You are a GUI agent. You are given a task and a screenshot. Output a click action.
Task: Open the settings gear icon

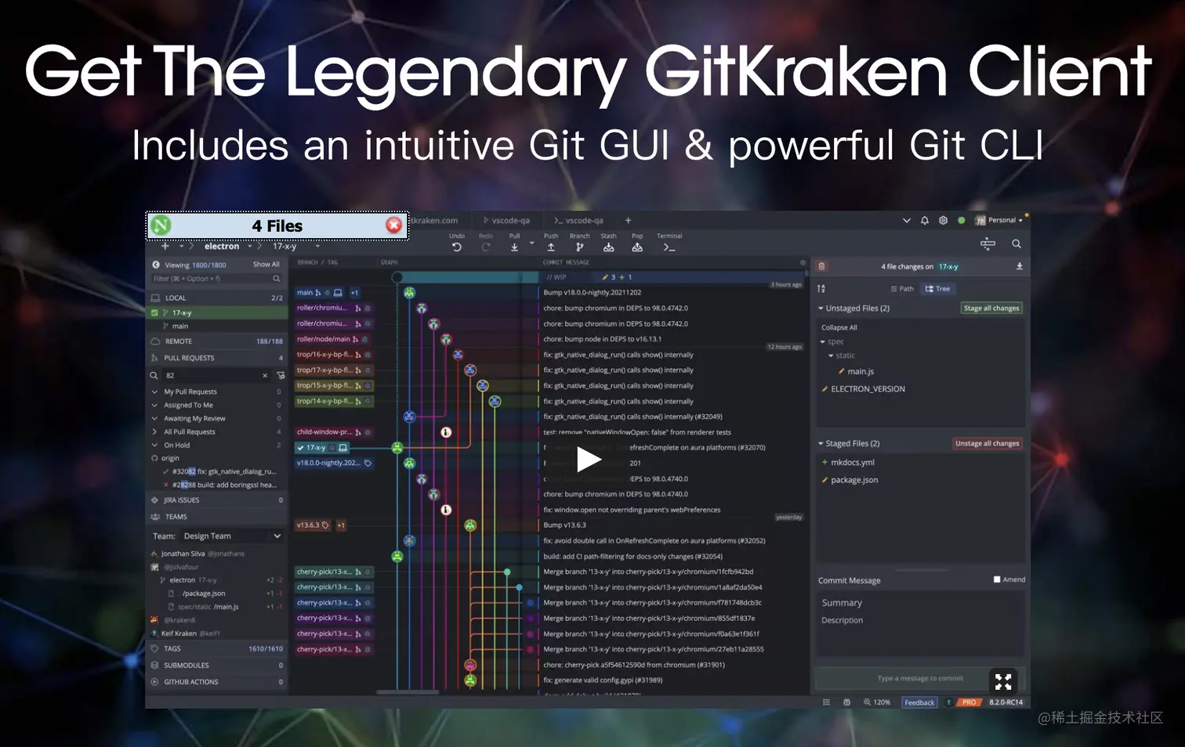tap(944, 221)
